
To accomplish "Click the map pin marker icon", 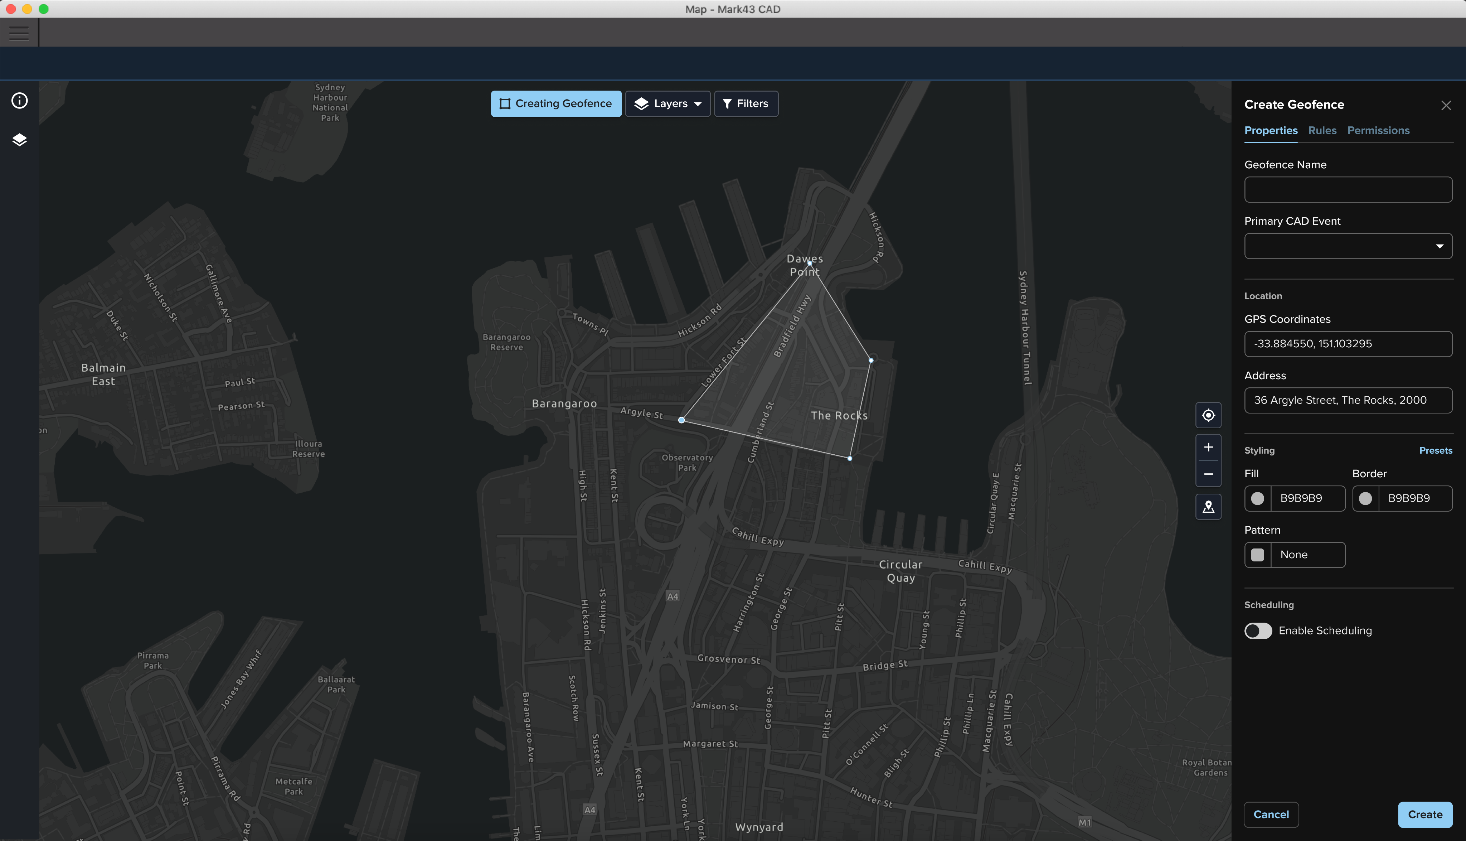I will pyautogui.click(x=1208, y=507).
